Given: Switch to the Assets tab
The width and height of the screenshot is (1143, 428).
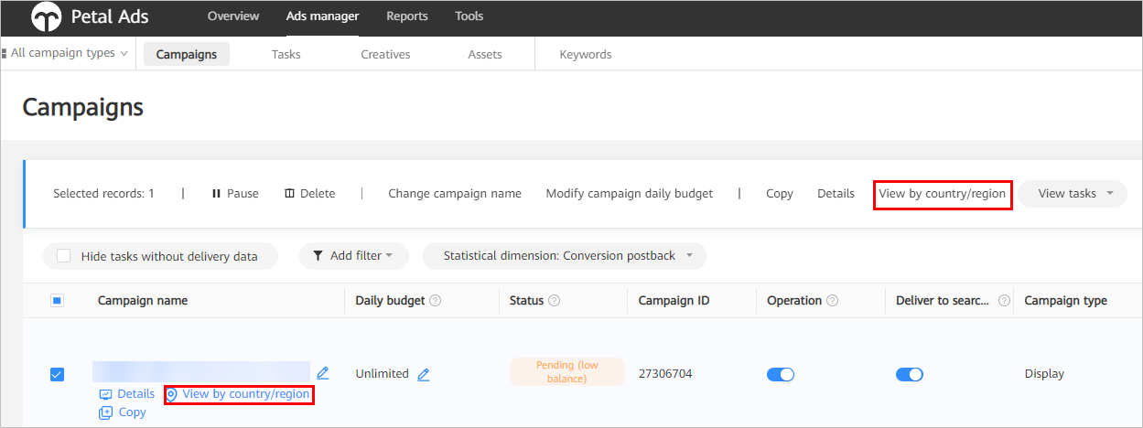Looking at the screenshot, I should 485,54.
